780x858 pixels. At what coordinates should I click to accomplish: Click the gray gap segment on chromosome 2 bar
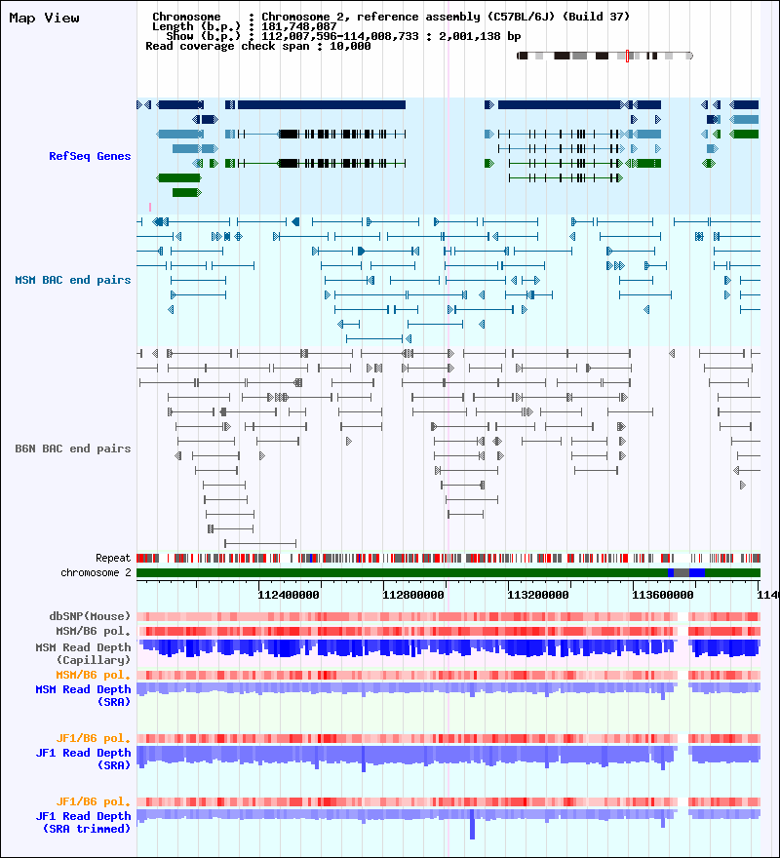682,573
